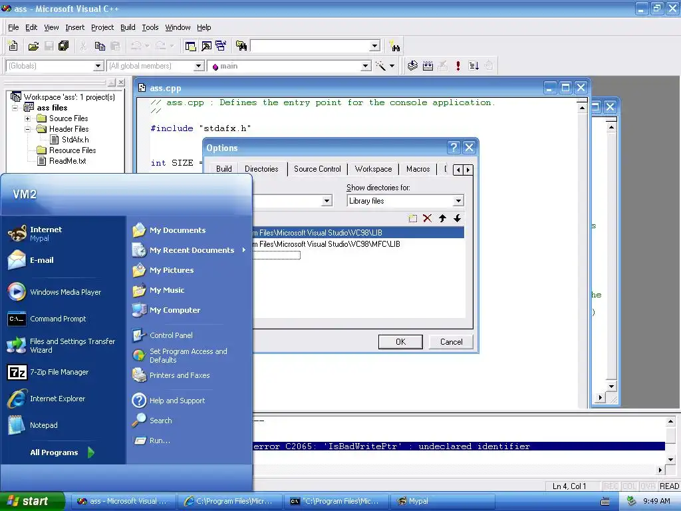The image size is (681, 511).
Task: Open the Globals class dropdown
Action: [98, 66]
